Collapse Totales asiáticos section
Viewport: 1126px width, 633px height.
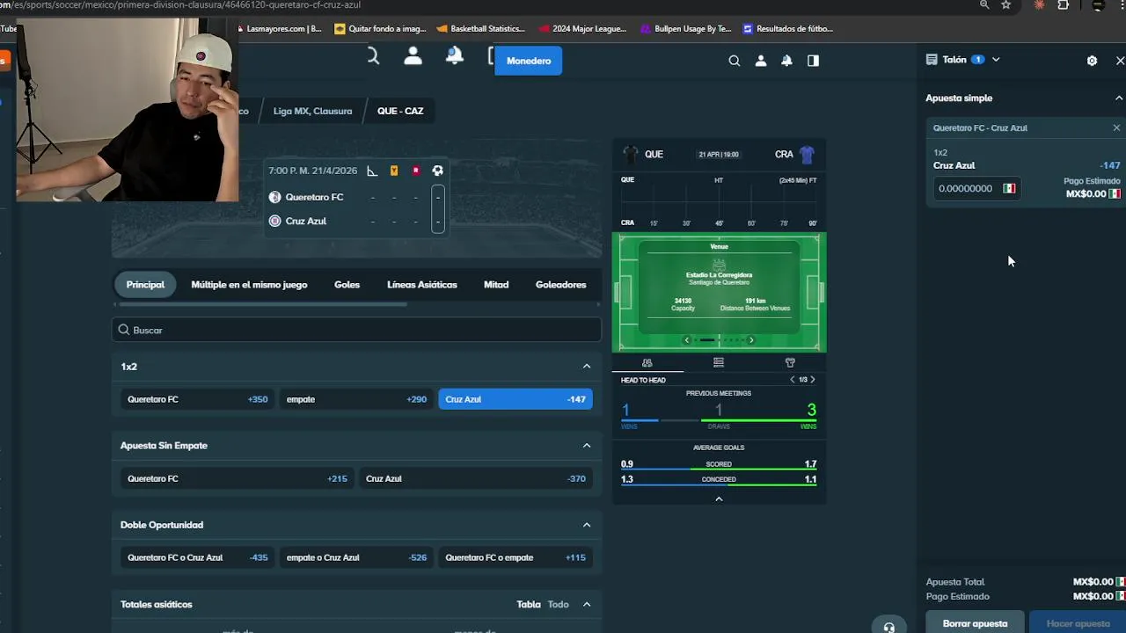click(x=587, y=604)
